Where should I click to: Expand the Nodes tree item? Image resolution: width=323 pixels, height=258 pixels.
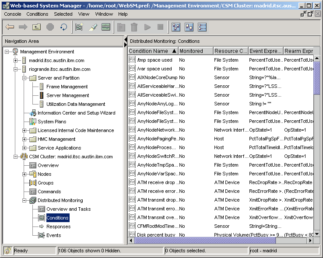coord(25,174)
